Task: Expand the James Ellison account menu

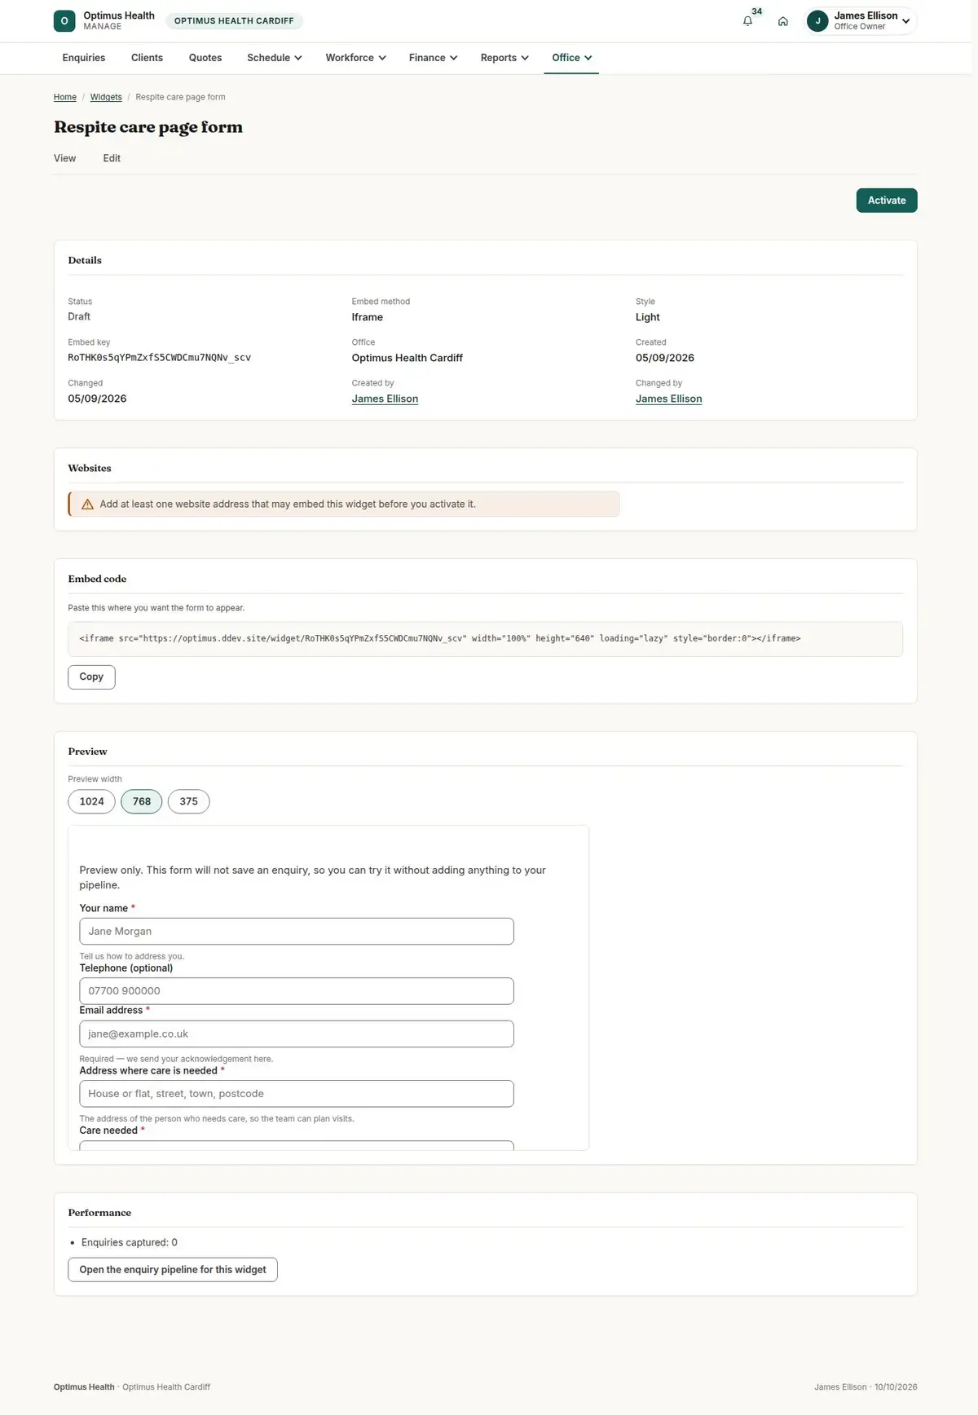Action: (x=861, y=21)
